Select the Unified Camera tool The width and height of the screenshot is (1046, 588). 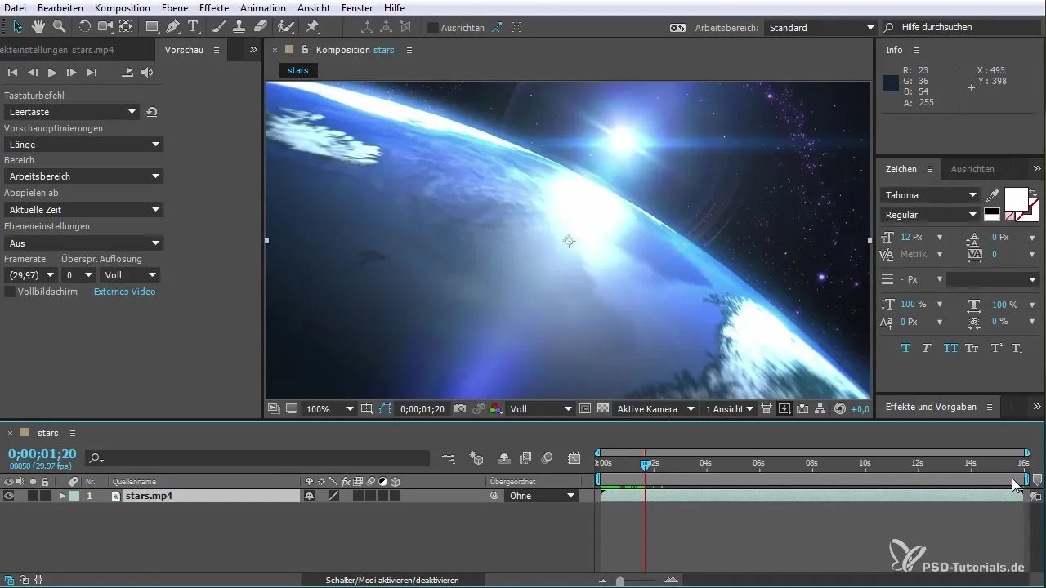(105, 27)
